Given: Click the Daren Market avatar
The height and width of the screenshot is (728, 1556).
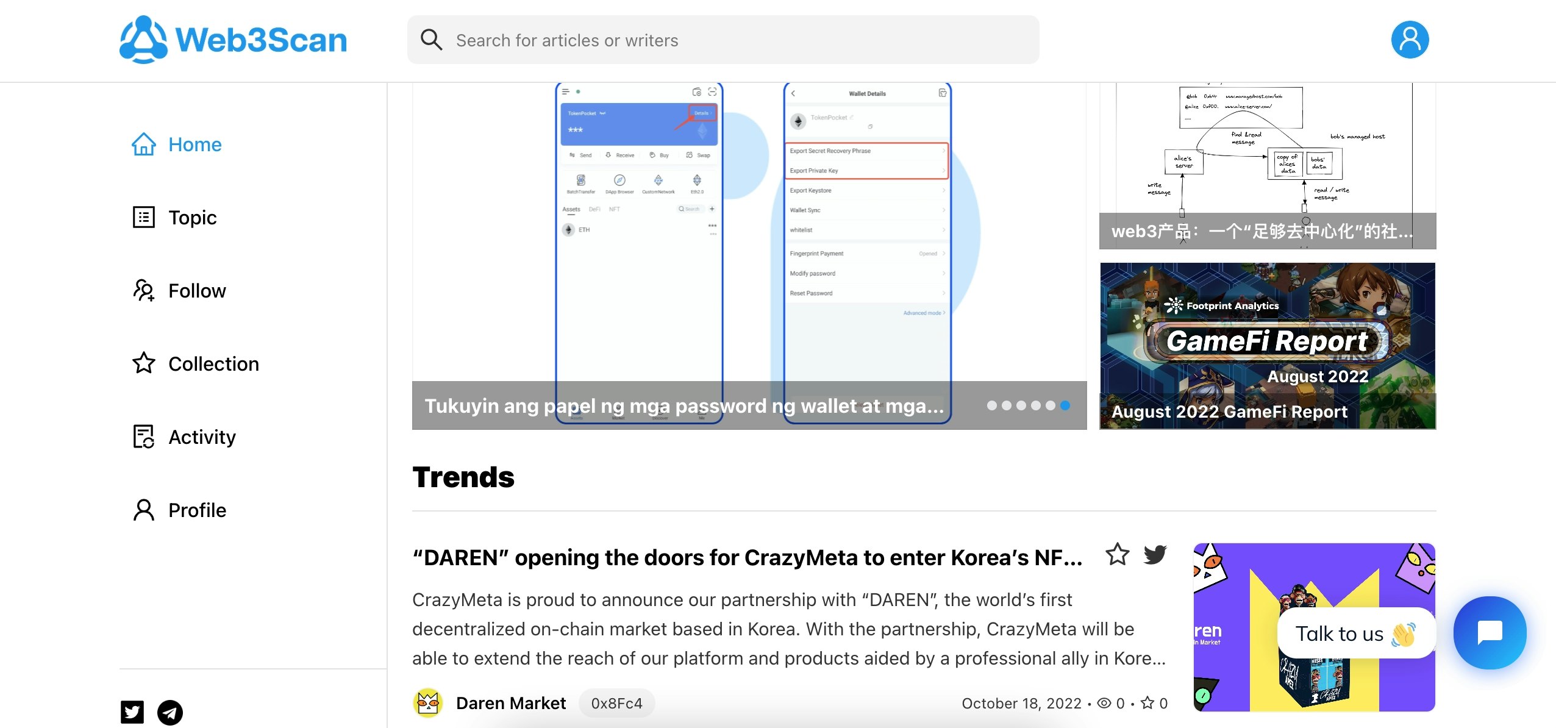Looking at the screenshot, I should click(x=427, y=703).
